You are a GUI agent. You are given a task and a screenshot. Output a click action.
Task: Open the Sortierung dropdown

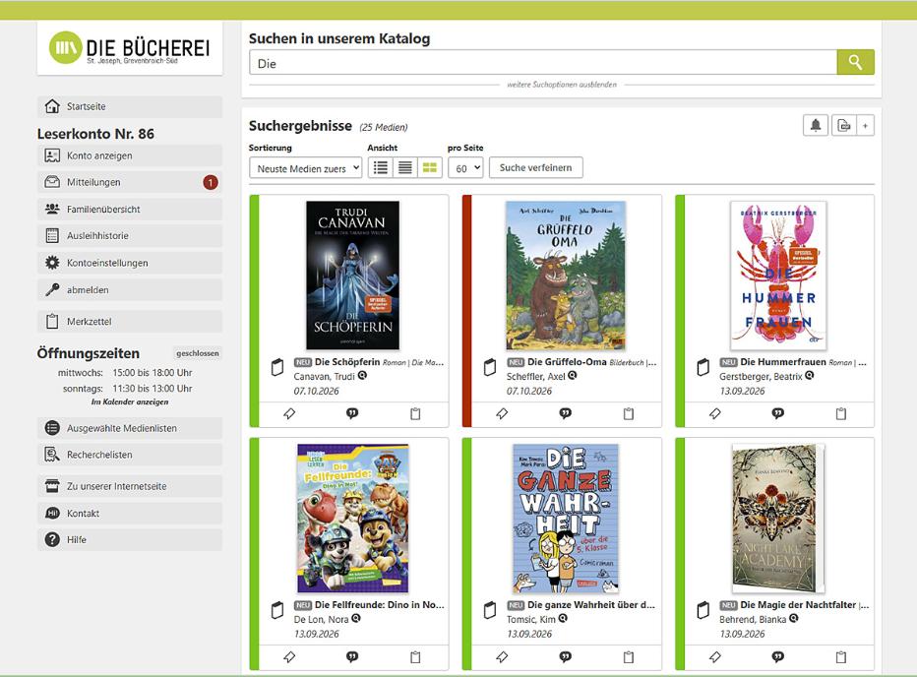click(305, 168)
